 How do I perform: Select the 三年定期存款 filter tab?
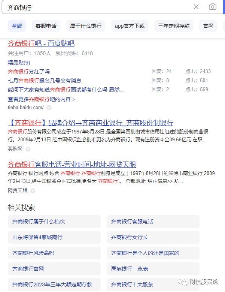[174, 26]
